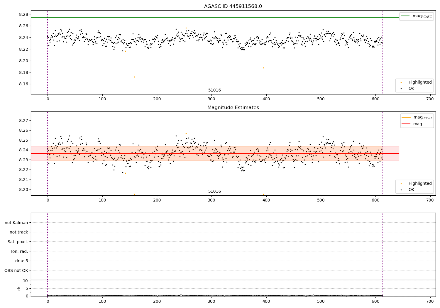
Task: Click the 'Sat. pixel.' row label
Action: point(18,242)
